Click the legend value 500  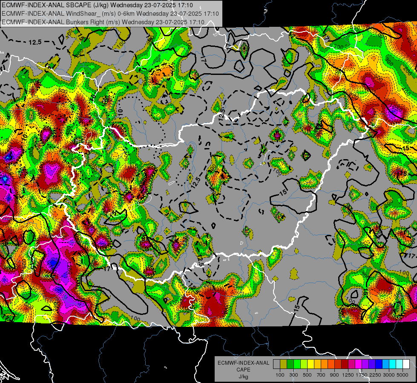pos(307,375)
